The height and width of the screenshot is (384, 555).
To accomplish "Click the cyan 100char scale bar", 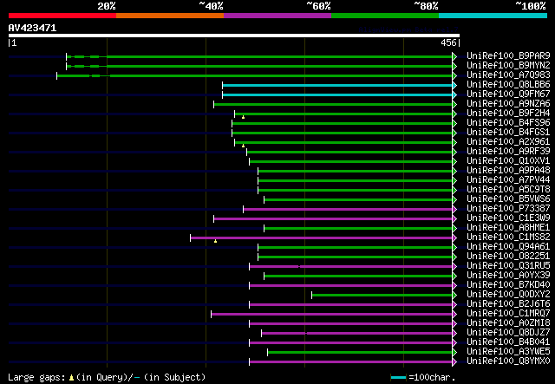I will [398, 378].
